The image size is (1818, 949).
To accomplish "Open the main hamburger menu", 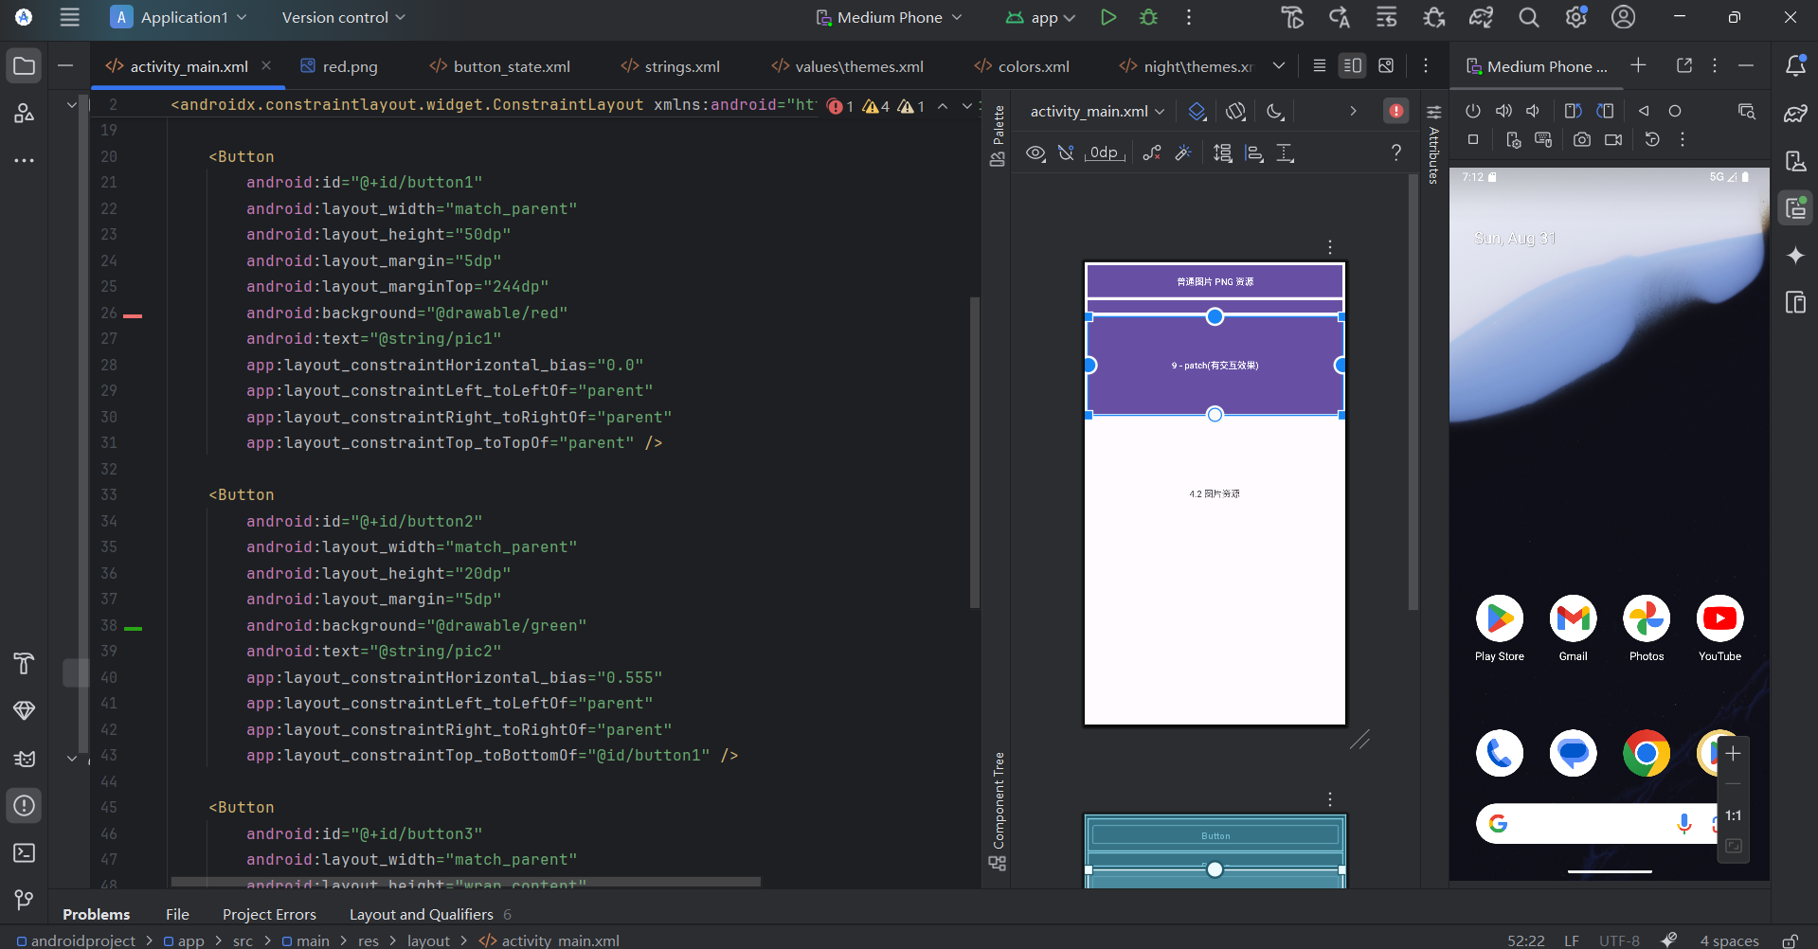I will coord(69,17).
